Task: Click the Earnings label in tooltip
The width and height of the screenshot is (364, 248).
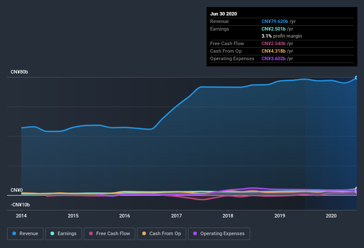Action: (219, 29)
